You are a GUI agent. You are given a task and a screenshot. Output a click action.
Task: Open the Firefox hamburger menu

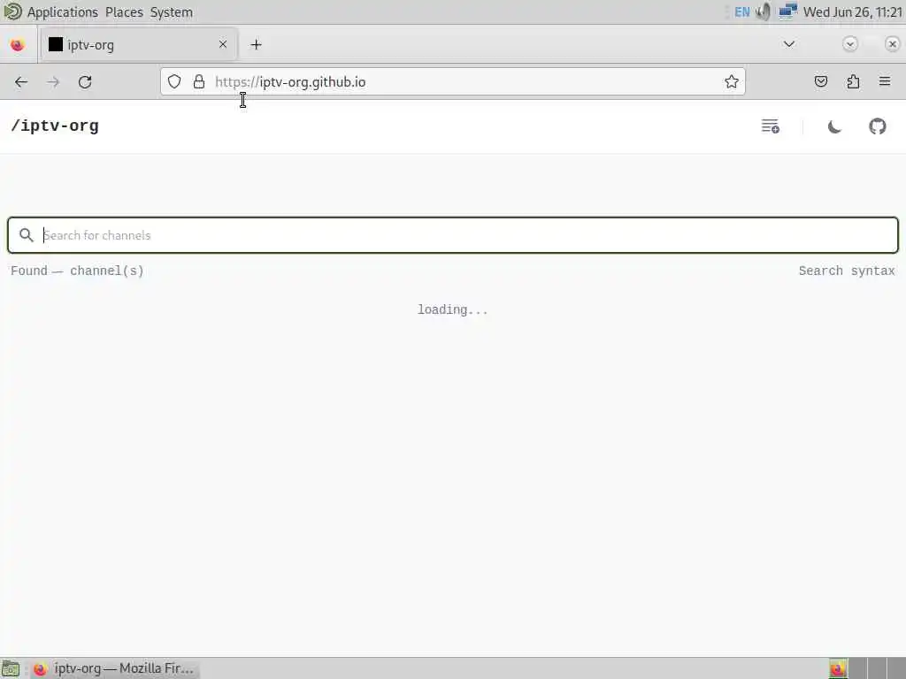click(885, 82)
